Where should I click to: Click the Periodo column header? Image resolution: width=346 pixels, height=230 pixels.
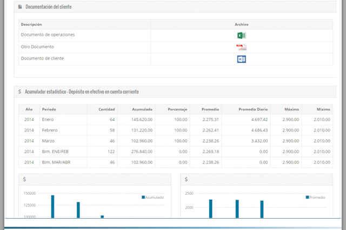[49, 109]
